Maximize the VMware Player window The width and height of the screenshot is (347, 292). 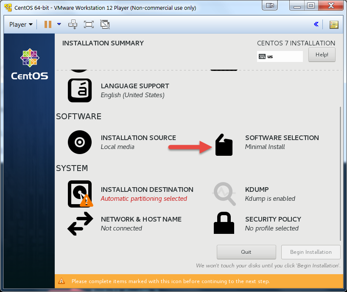coord(311,6)
